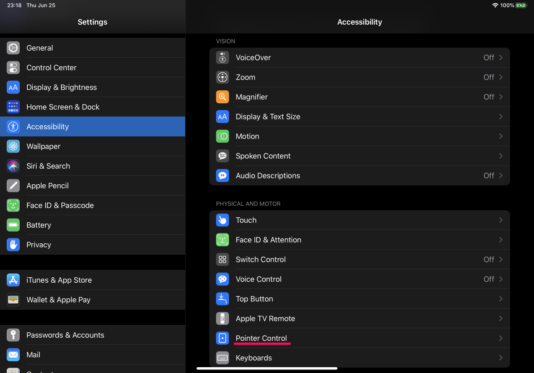Image resolution: width=534 pixels, height=373 pixels.
Task: Expand Display & Text Size chevron
Action: (x=500, y=117)
